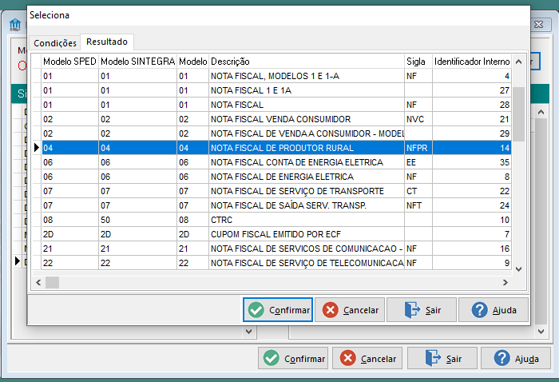This screenshot has width=559, height=382.
Task: Click the down chevron below the Seleciona dialog, left panel
Action: tap(249, 332)
